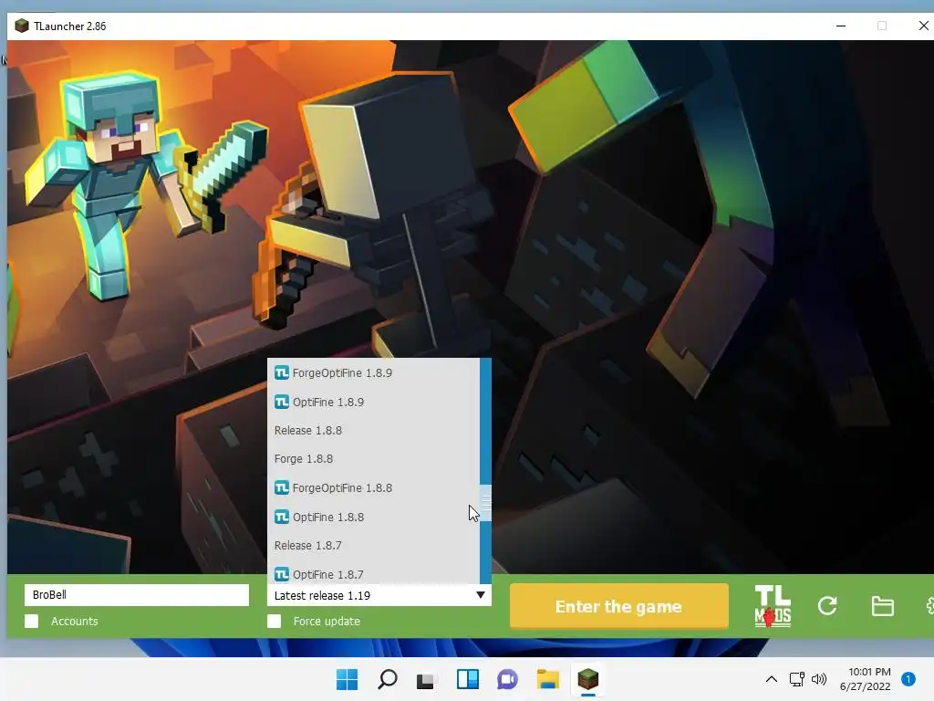Select ForgeOptiFine 1.8.9 version
The width and height of the screenshot is (934, 701).
(373, 373)
